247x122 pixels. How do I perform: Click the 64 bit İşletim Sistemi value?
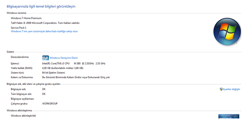point(54,73)
